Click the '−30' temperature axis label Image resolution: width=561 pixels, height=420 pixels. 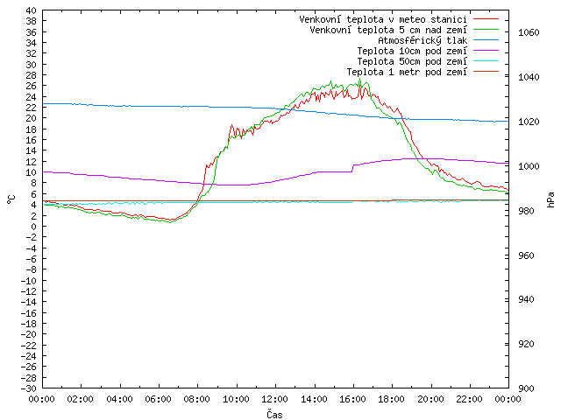(x=28, y=388)
